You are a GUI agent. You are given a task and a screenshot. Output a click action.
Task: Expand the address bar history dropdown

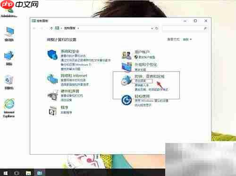tap(152, 28)
